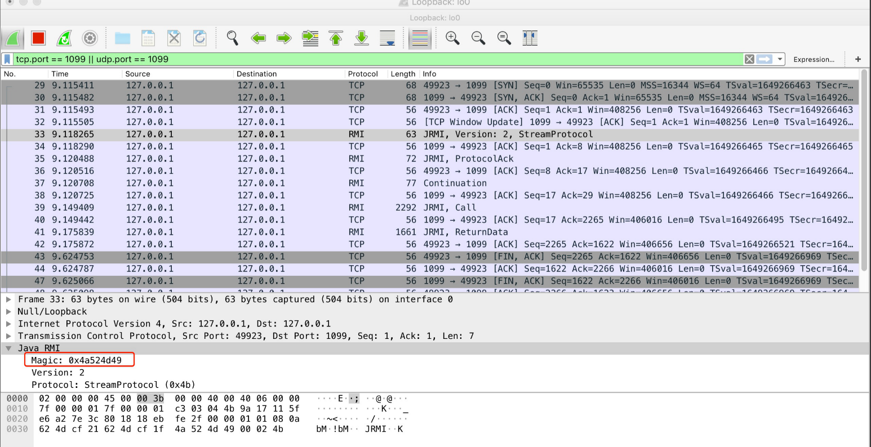Sort by the Info column
871x447 pixels.
point(640,74)
